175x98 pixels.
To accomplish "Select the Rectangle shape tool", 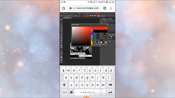I will (61, 57).
